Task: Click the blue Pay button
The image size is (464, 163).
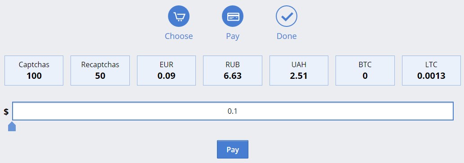Action: pyautogui.click(x=233, y=150)
